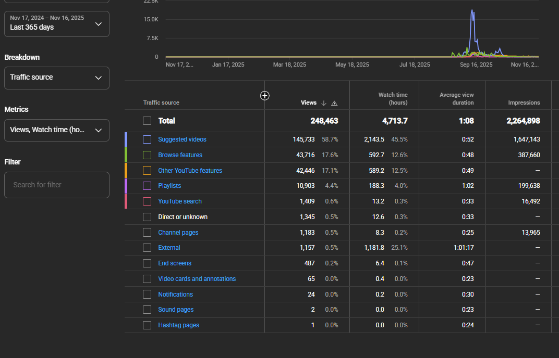Viewport: 559px width, 358px height.
Task: Open the YouTube search traffic source
Action: (x=180, y=201)
